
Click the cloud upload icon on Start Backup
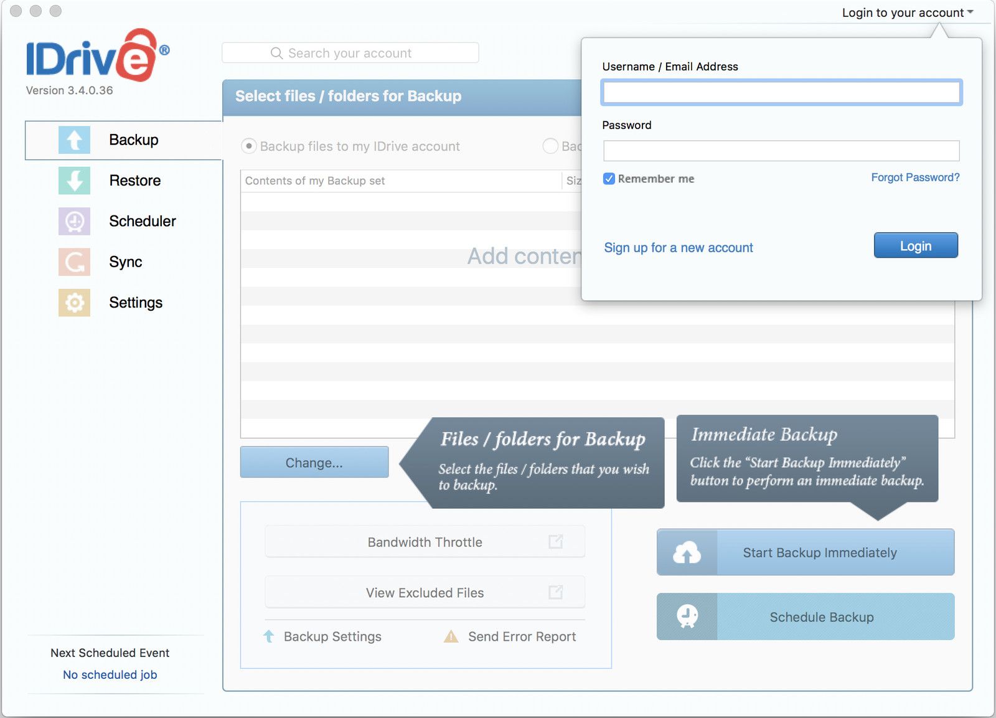[687, 552]
